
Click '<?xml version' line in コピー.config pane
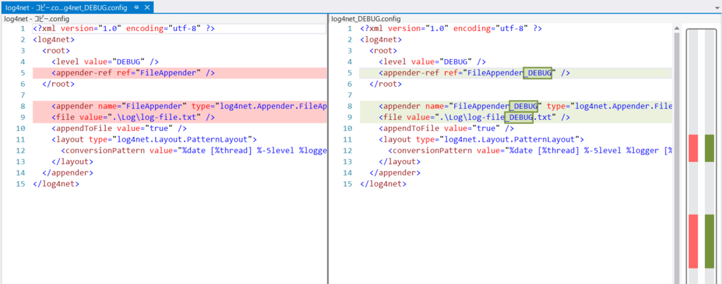click(124, 28)
